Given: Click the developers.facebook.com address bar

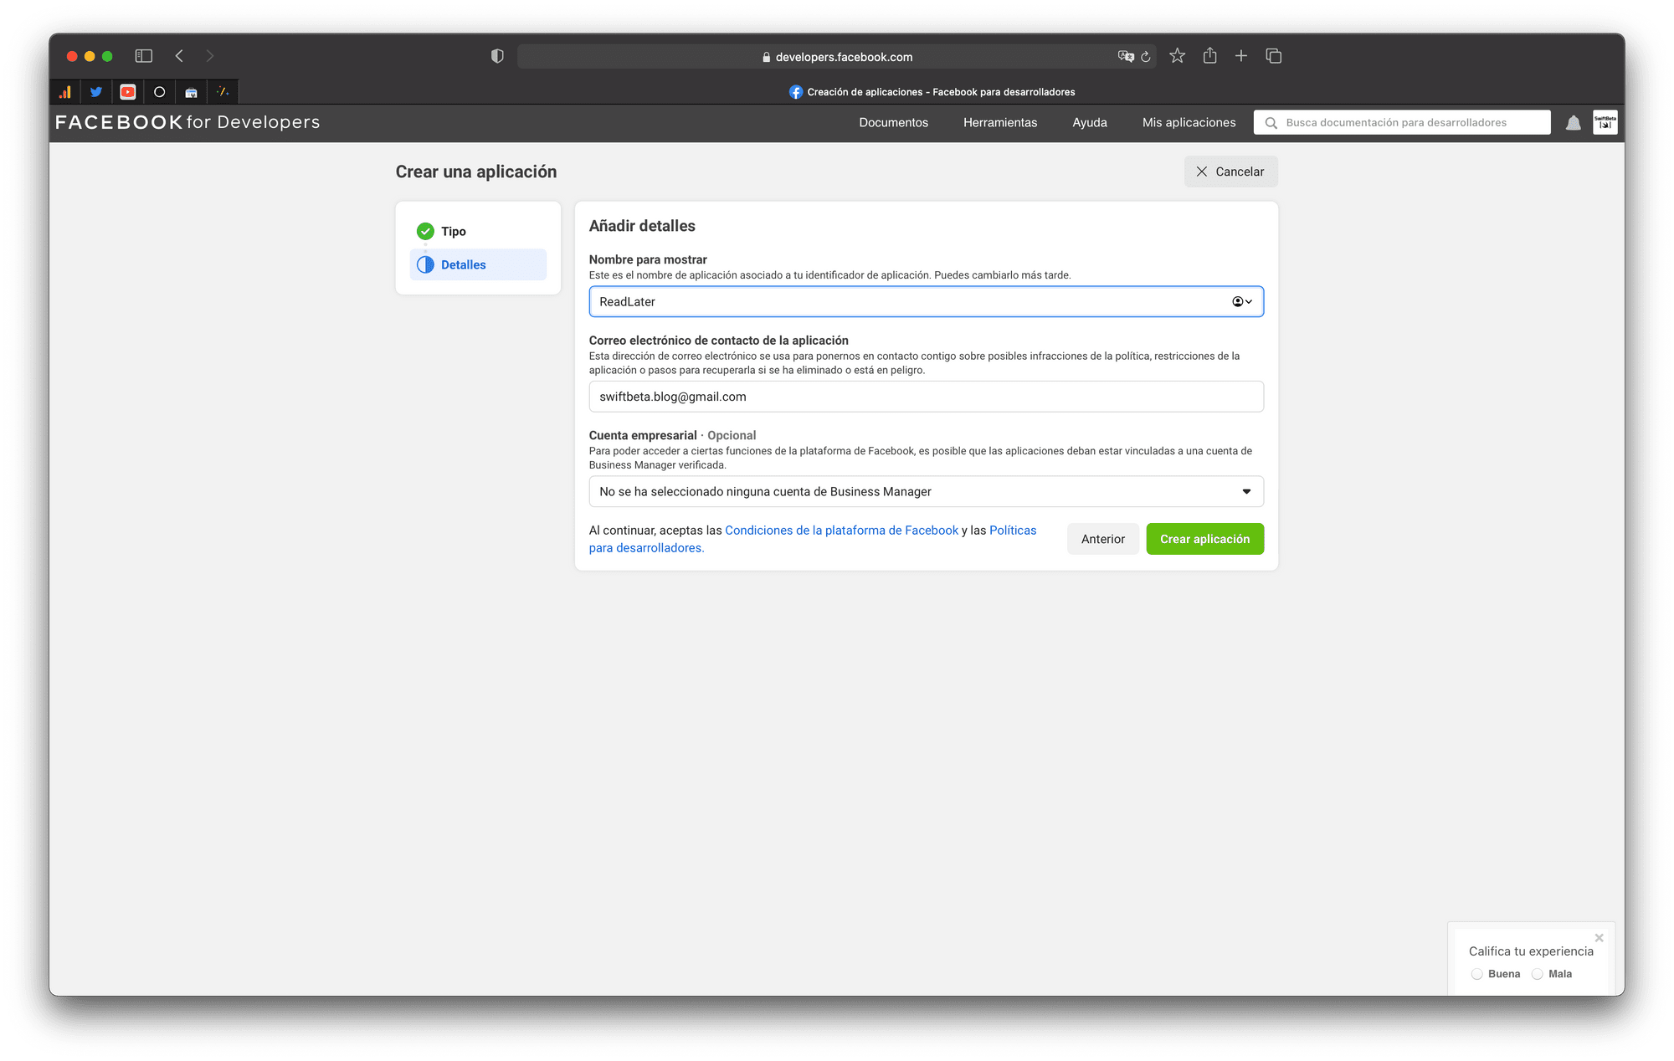Looking at the screenshot, I should (837, 57).
